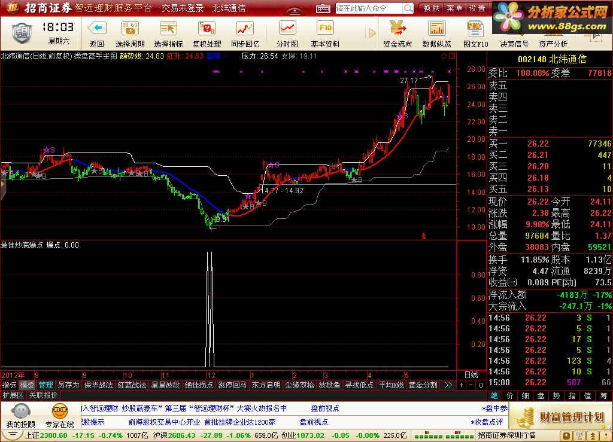
Task: Select the 波段鱼 template
Action: (329, 385)
